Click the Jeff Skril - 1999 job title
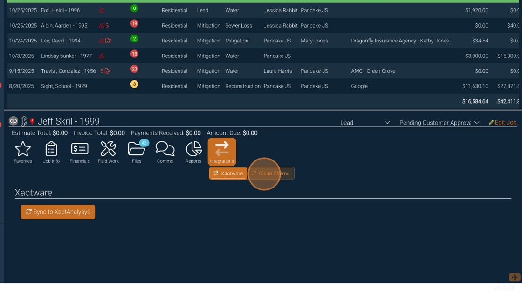This screenshot has height=292, width=522. click(69, 121)
